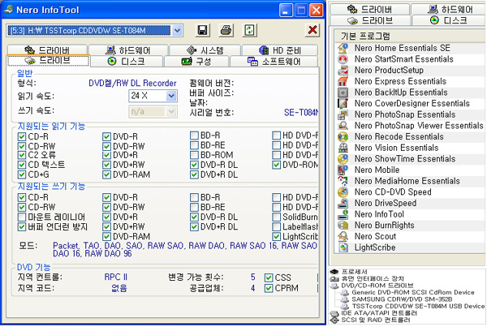Click RPC II region control value
The height and width of the screenshot is (327, 487).
[115, 277]
